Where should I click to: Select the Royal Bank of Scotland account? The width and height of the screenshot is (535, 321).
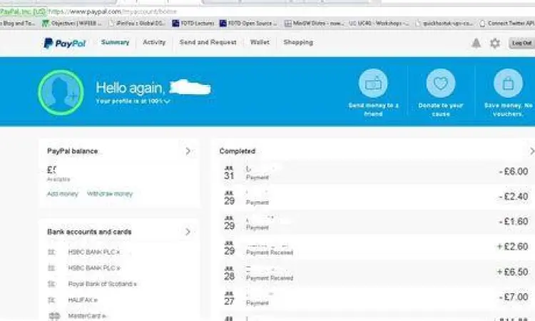pyautogui.click(x=102, y=284)
